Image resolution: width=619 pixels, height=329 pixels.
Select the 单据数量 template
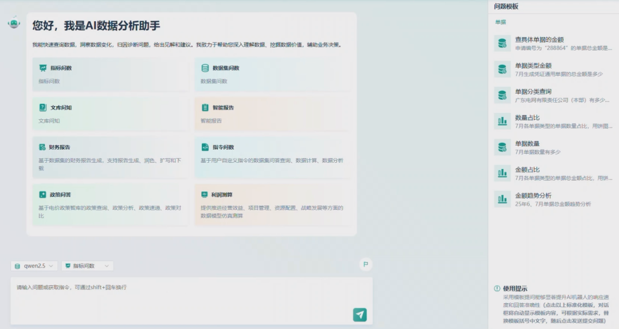click(x=554, y=147)
